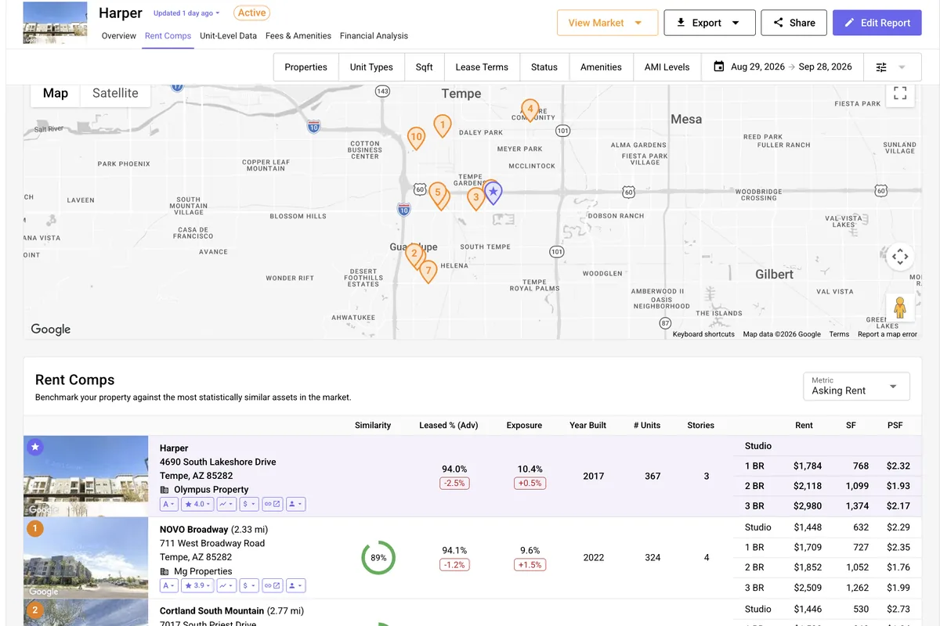Click map pin number 10
Screen dimensions: 940x626
(x=416, y=138)
